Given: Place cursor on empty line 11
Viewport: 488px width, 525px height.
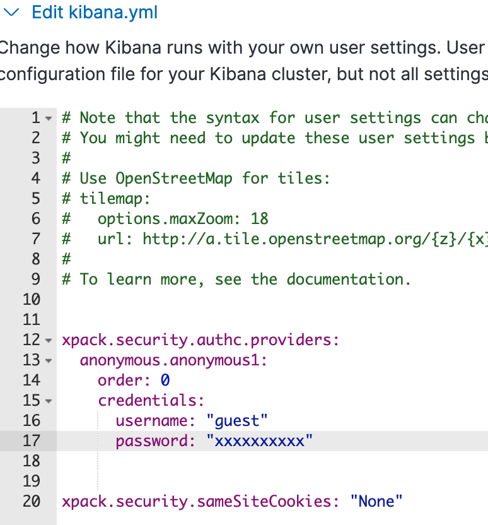Looking at the screenshot, I should 272,320.
